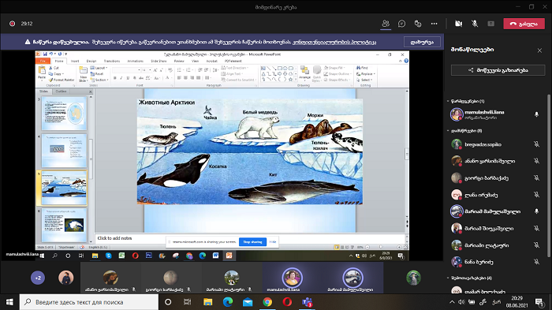This screenshot has height=310, width=552.
Task: Click muted mic icon next to bregvadze.sopiko
Action: pos(536,144)
